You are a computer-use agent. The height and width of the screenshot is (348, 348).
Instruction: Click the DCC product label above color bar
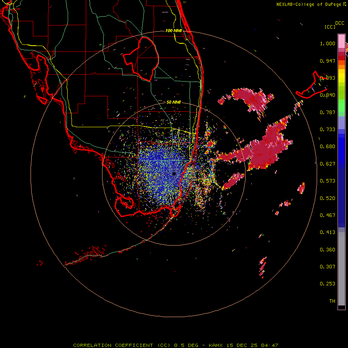[339, 23]
